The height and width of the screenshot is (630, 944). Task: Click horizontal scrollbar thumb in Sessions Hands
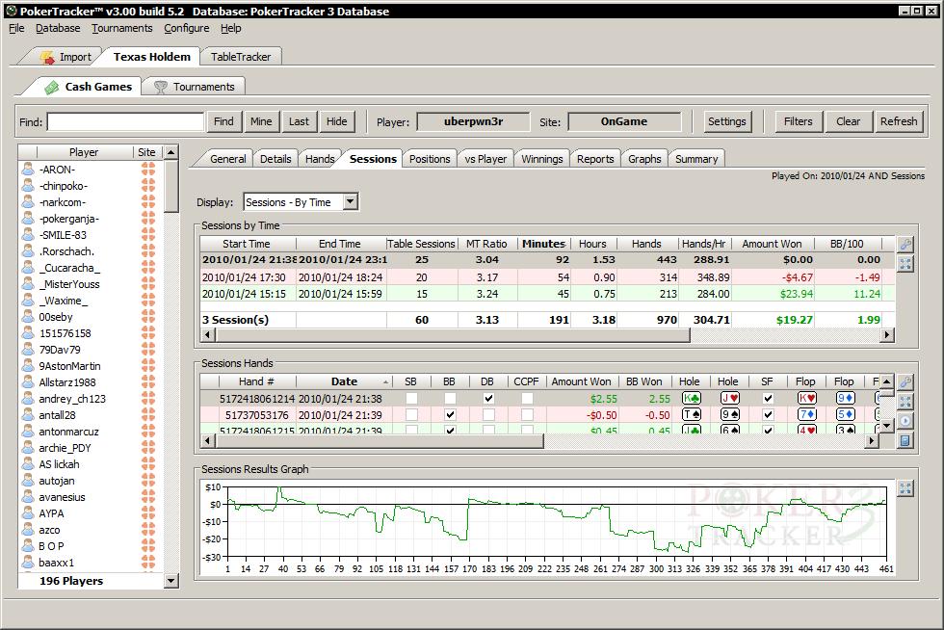(x=380, y=441)
